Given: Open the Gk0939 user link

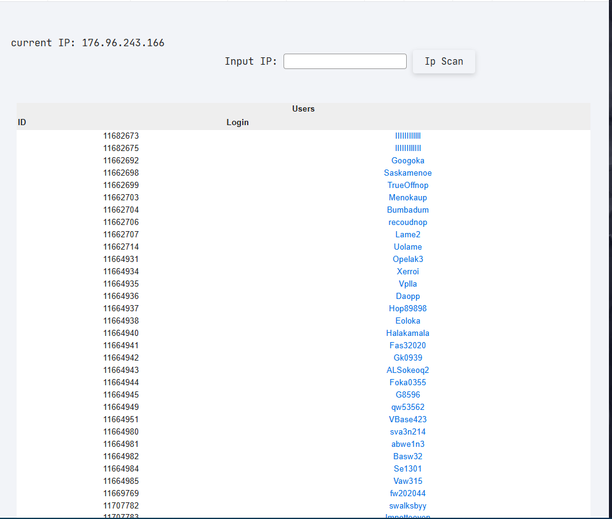Looking at the screenshot, I should pos(408,358).
